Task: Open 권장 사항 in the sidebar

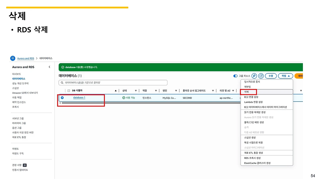Action: [17, 165]
